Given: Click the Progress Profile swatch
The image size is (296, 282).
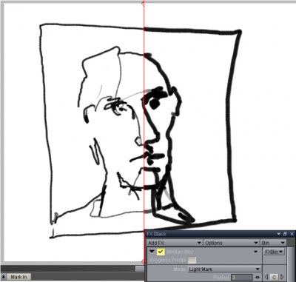Looking at the screenshot, I should tap(192, 260).
